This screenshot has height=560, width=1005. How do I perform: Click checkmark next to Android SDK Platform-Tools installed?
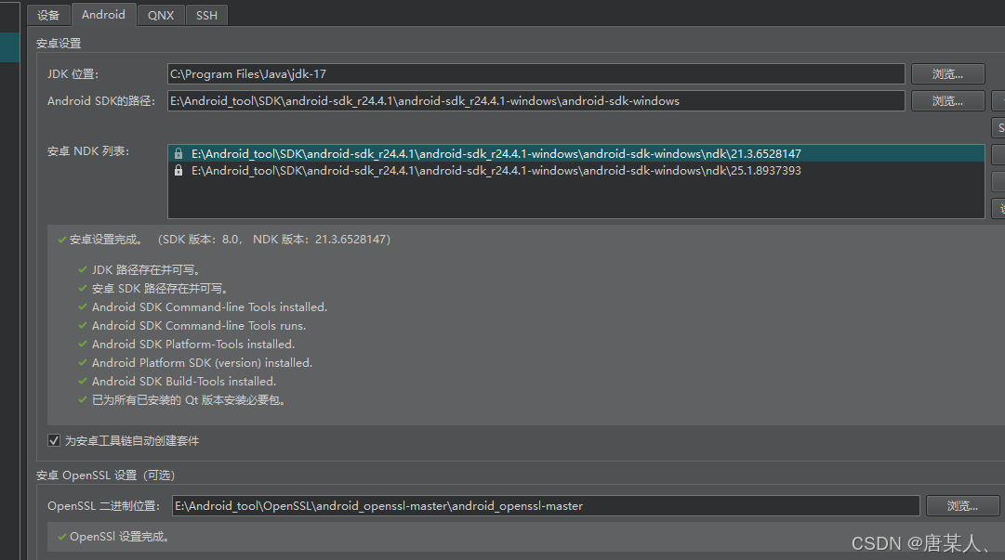pyautogui.click(x=81, y=344)
